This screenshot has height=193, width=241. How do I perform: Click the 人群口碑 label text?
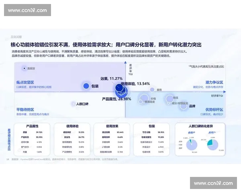point(82,104)
